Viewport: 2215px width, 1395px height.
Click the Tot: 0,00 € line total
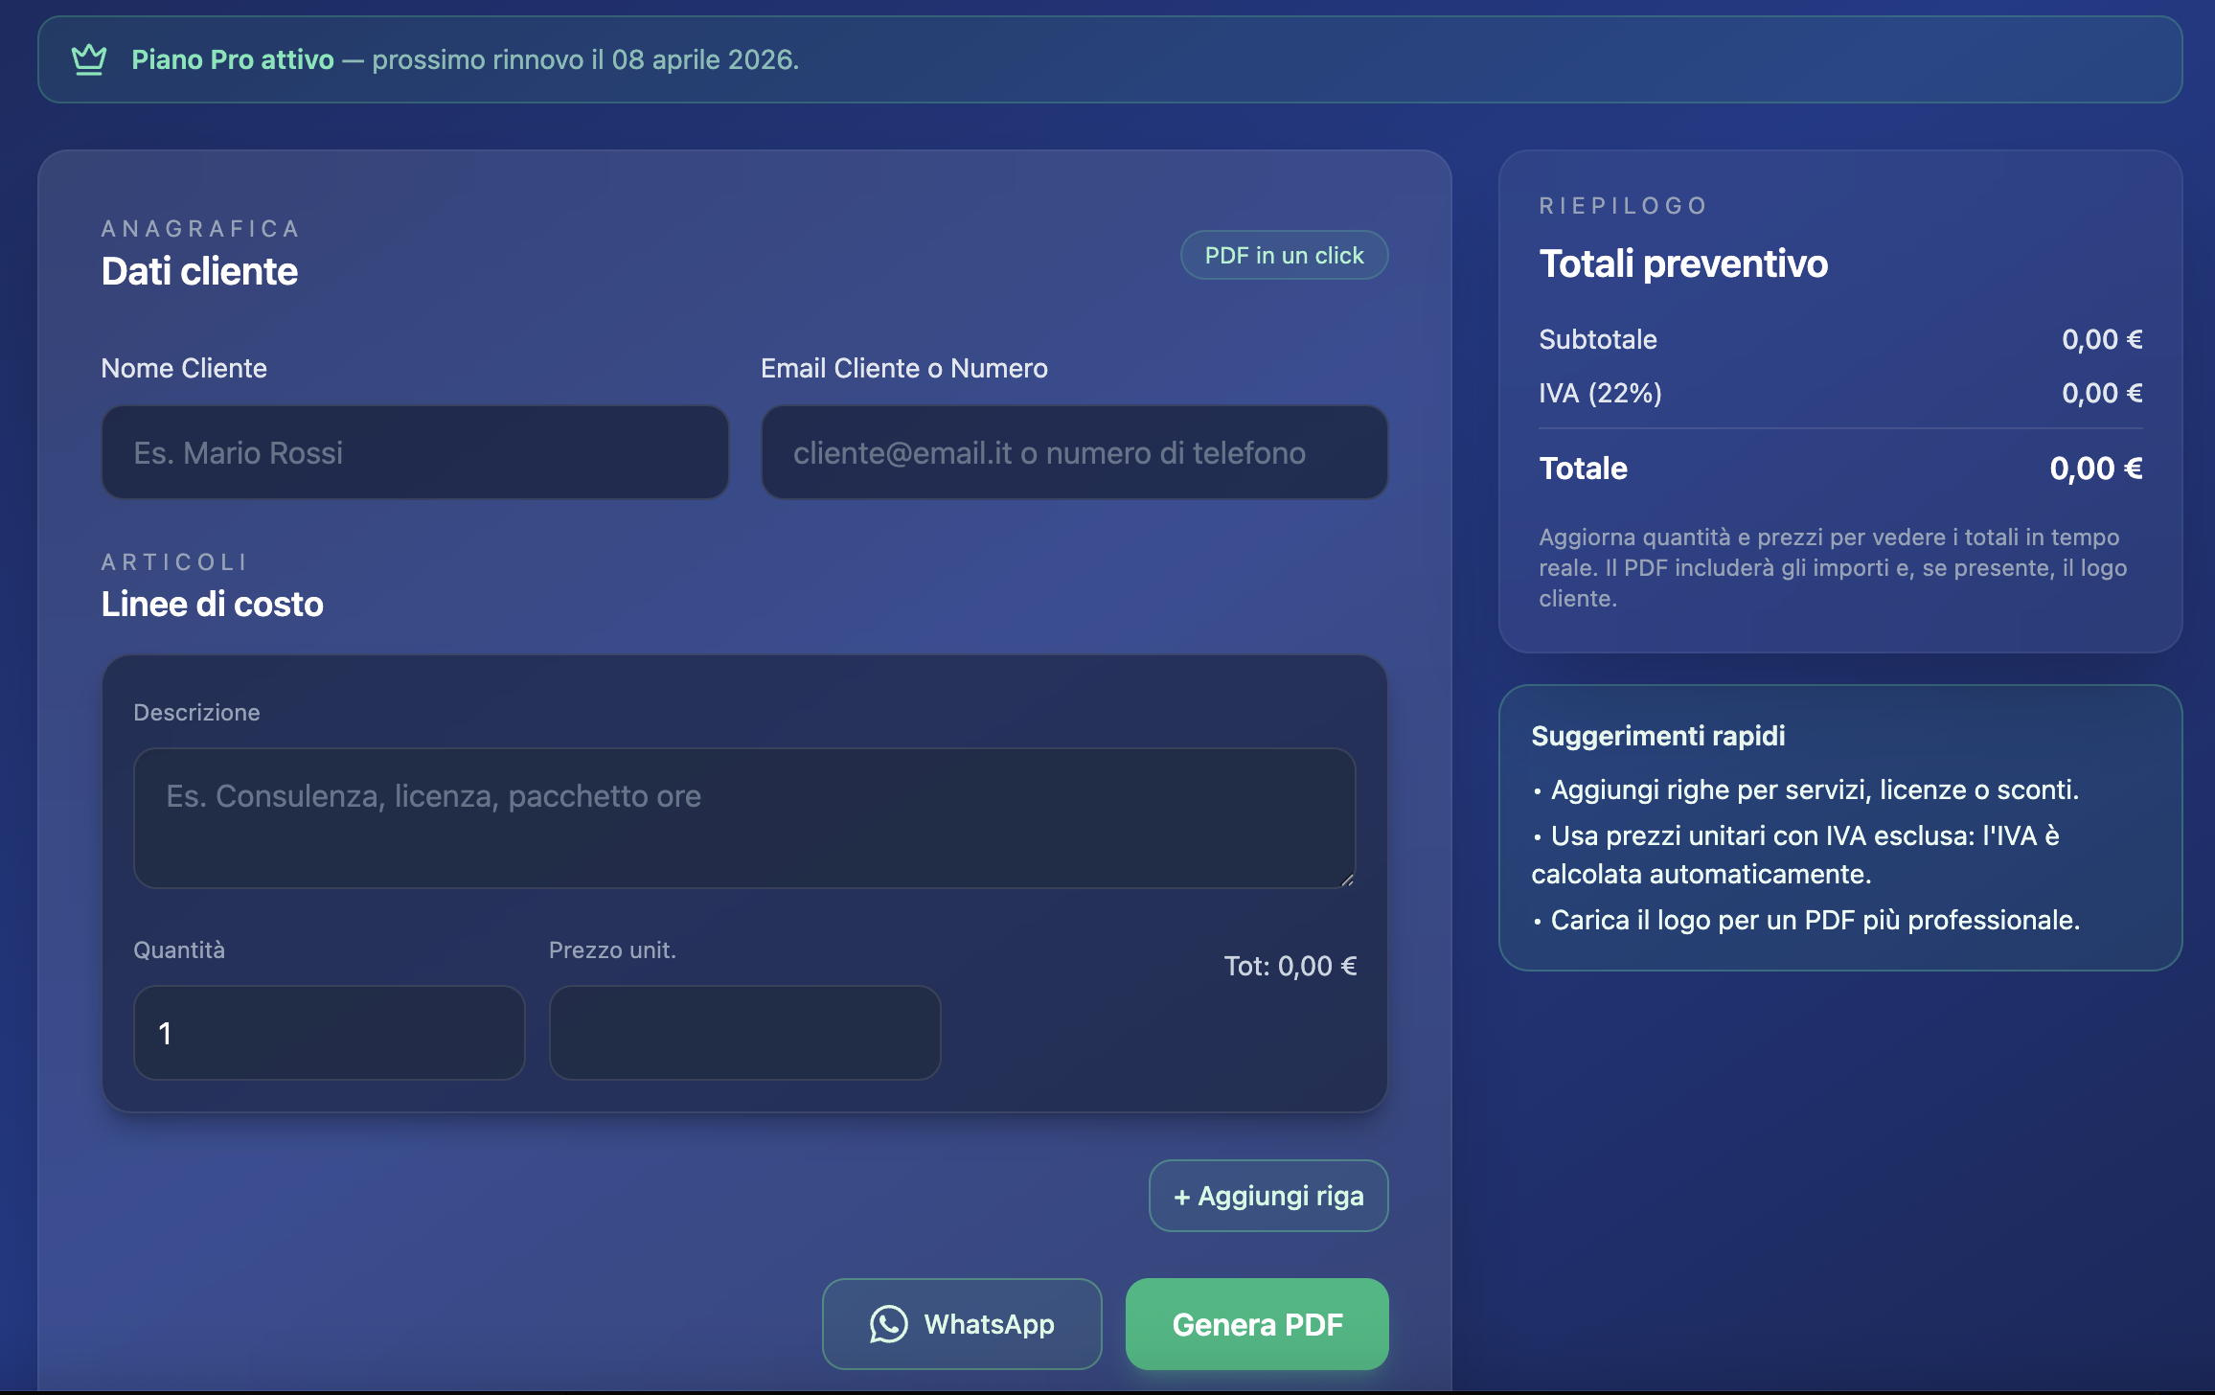point(1290,966)
